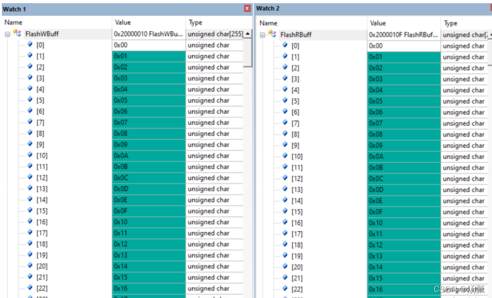
Task: Select the [21] element label in Watch 2
Action: coord(297,278)
